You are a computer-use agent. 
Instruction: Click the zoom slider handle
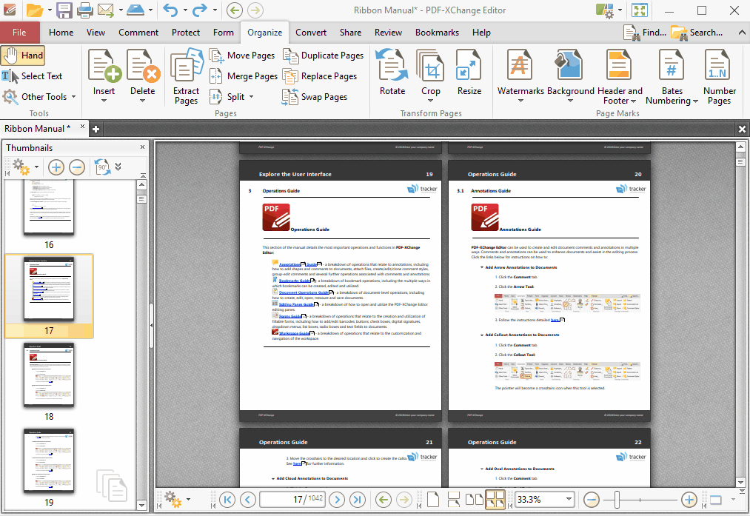click(615, 500)
